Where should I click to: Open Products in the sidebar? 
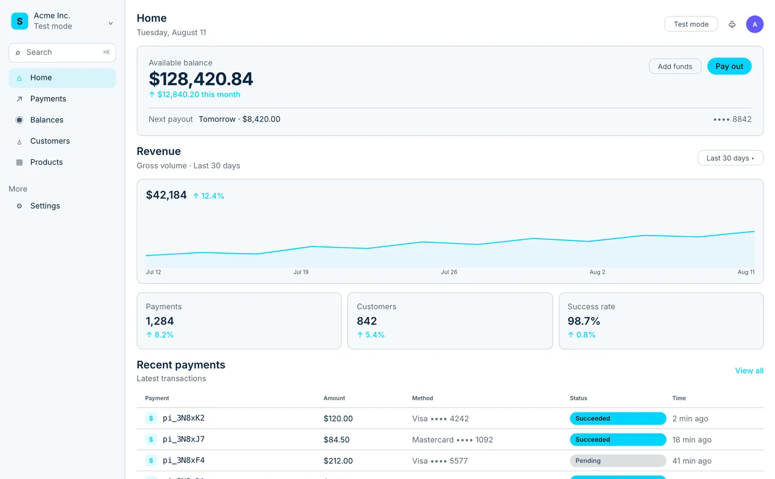point(62,162)
